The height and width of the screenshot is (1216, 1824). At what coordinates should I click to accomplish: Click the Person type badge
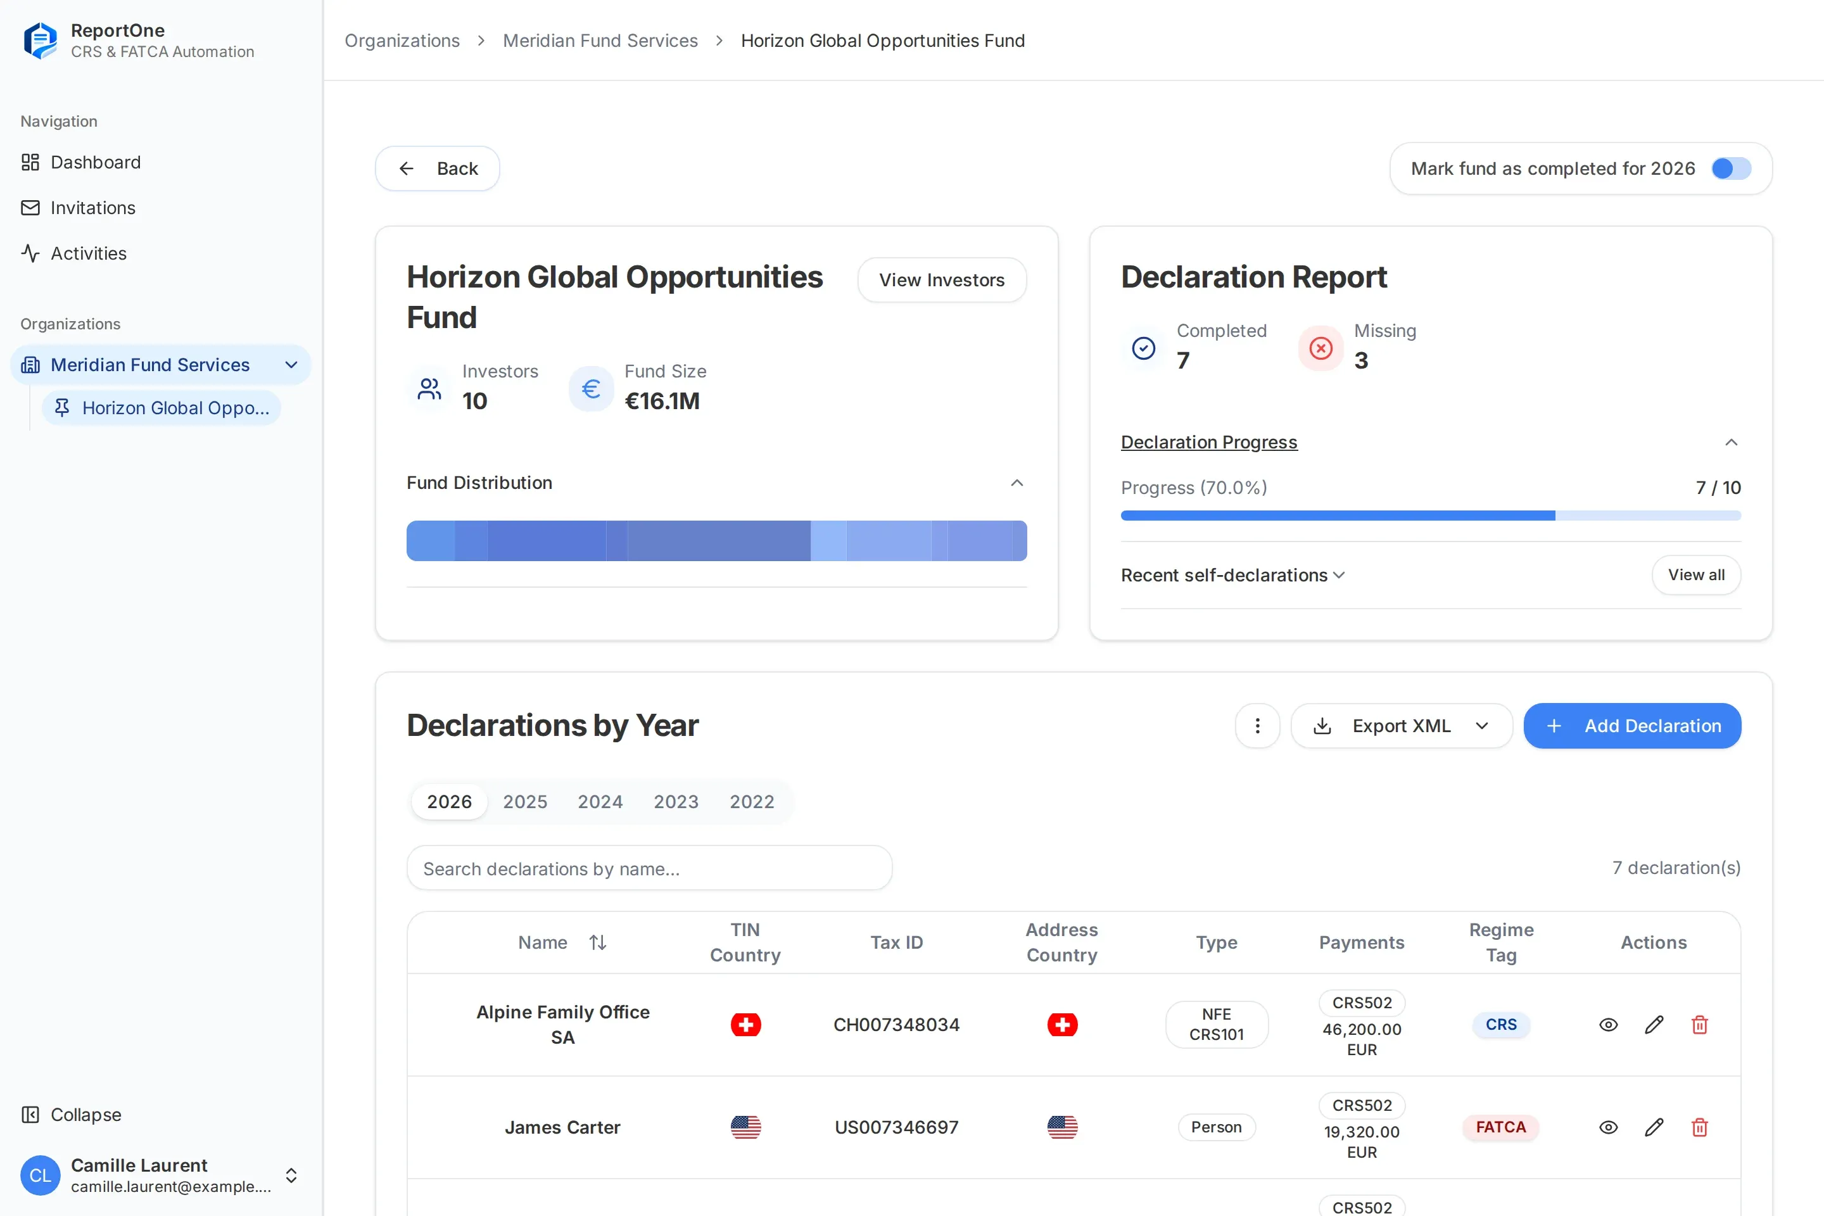pos(1216,1127)
